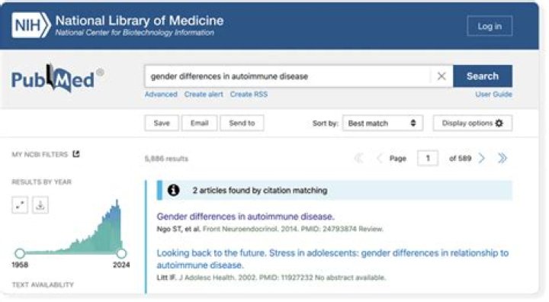Click the 1958 year slider handle

click(20, 253)
